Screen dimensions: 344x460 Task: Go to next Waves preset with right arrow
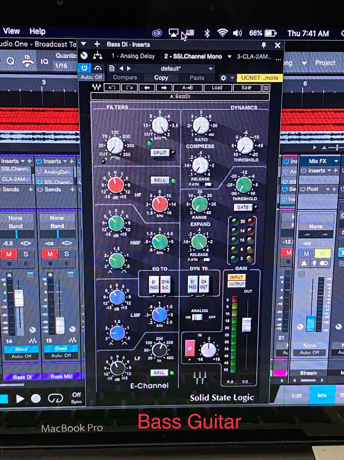[164, 88]
